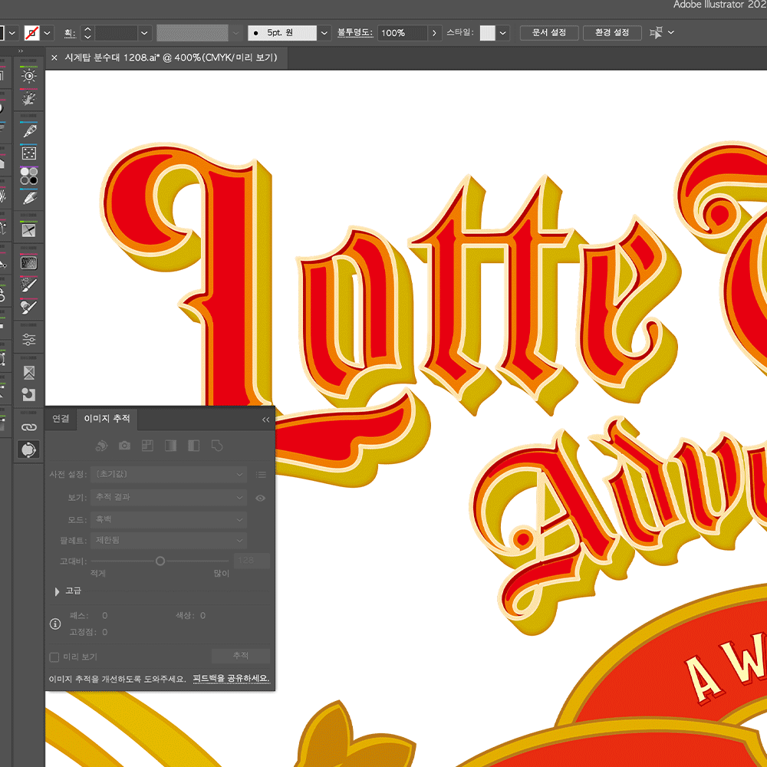Enable the 미리 보기 checkbox
Screen dimensions: 767x767
point(54,657)
